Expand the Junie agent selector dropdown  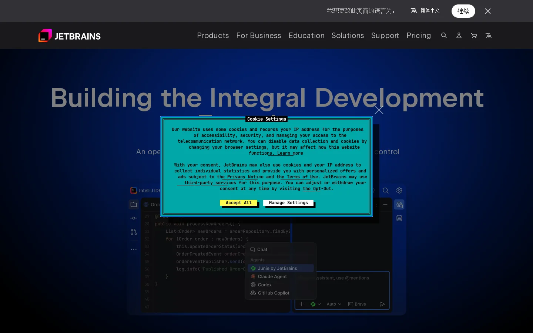tap(316, 304)
